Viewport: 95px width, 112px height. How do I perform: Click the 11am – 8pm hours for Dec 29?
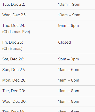[x=68, y=91]
